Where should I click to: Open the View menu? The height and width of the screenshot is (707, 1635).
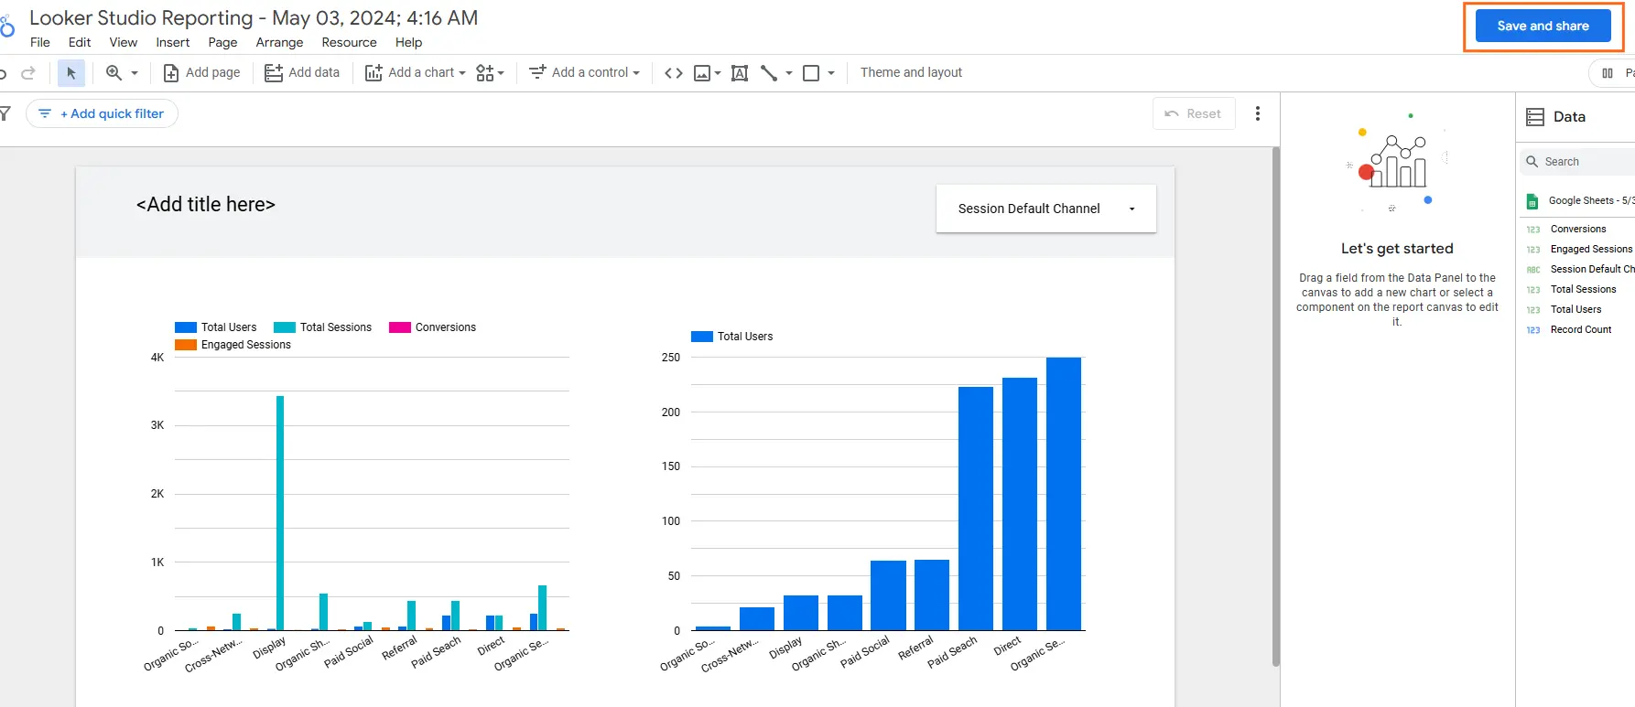pos(124,42)
